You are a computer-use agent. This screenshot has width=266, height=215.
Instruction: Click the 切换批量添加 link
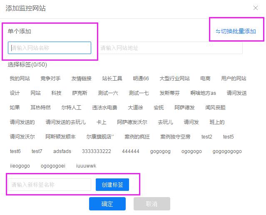pyautogui.click(x=236, y=32)
